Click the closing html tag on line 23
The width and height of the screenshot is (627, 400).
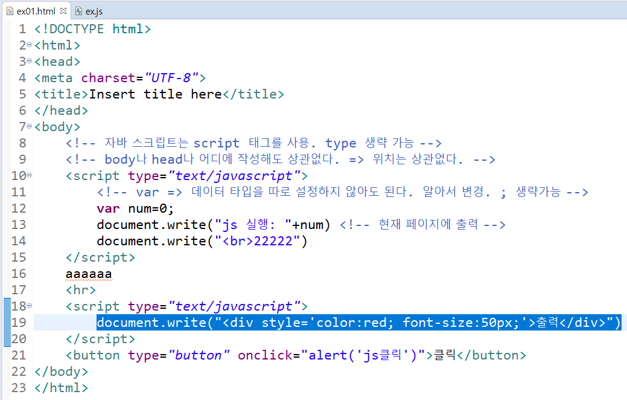click(x=61, y=388)
